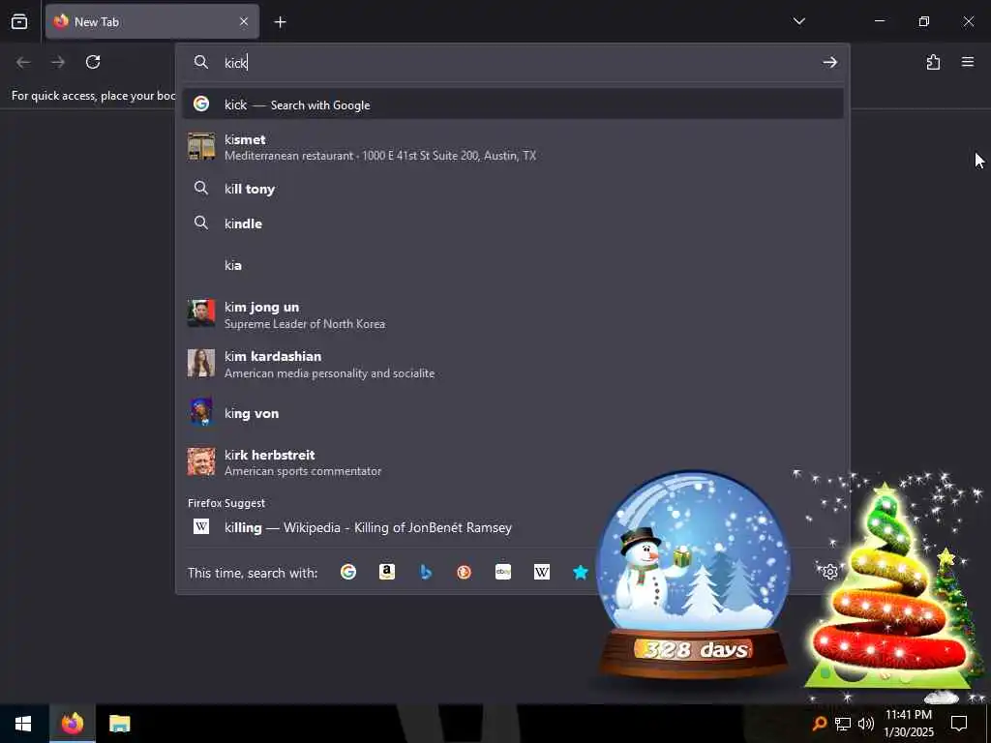Open network status in system tray

843,724
